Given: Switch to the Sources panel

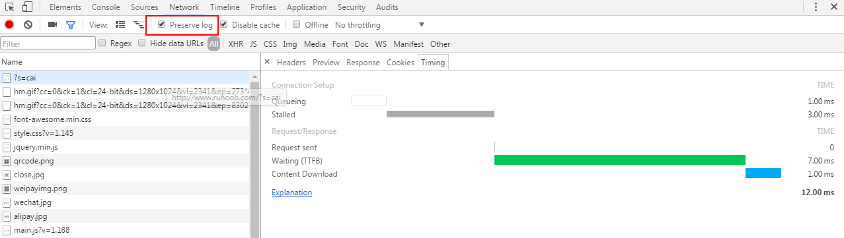Looking at the screenshot, I should click(144, 7).
